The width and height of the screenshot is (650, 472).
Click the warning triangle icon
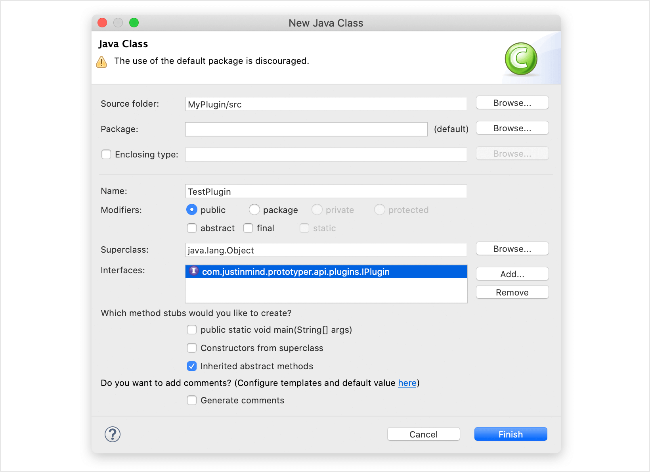101,62
